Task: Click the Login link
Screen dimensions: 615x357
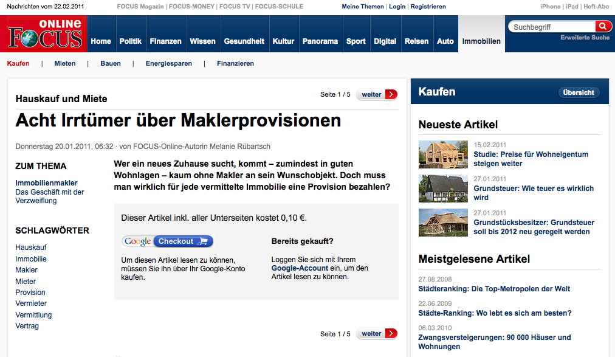Action: tap(397, 6)
